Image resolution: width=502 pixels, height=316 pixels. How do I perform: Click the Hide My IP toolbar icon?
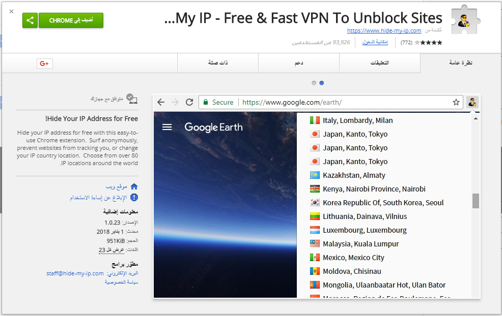point(472,102)
